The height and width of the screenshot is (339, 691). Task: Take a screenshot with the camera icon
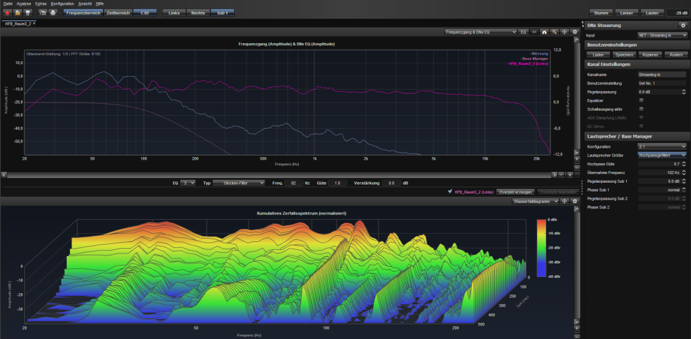(43, 13)
